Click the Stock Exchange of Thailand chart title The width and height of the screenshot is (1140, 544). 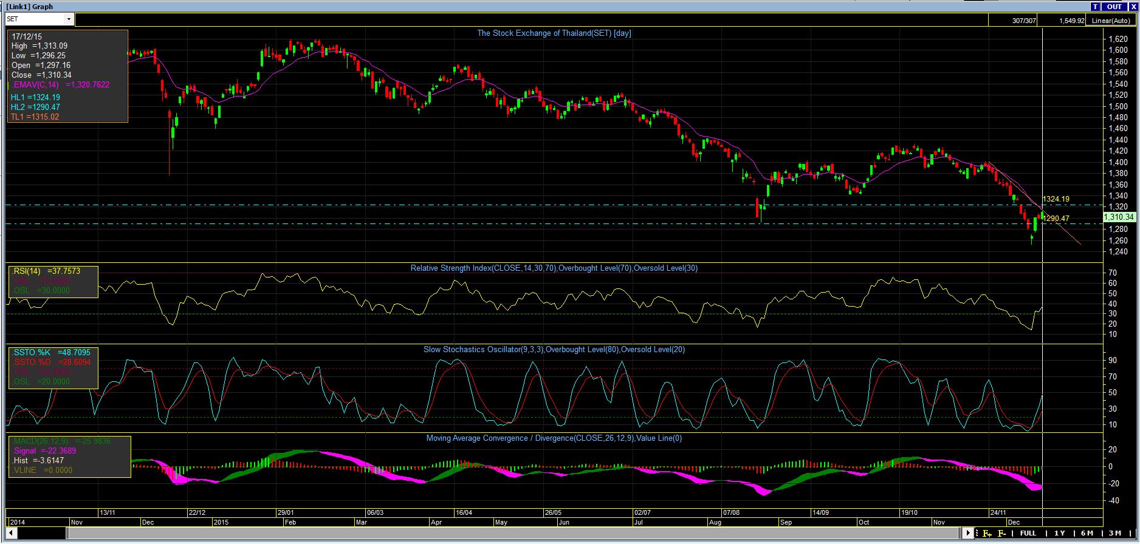click(554, 33)
